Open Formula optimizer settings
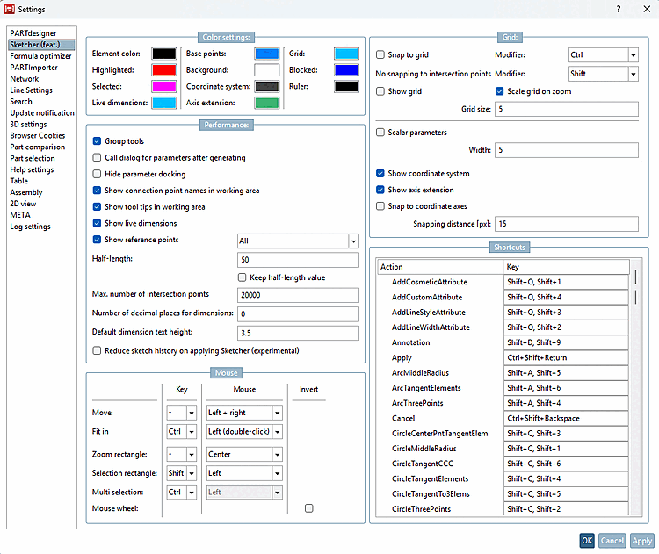Image resolution: width=659 pixels, height=554 pixels. click(x=40, y=56)
